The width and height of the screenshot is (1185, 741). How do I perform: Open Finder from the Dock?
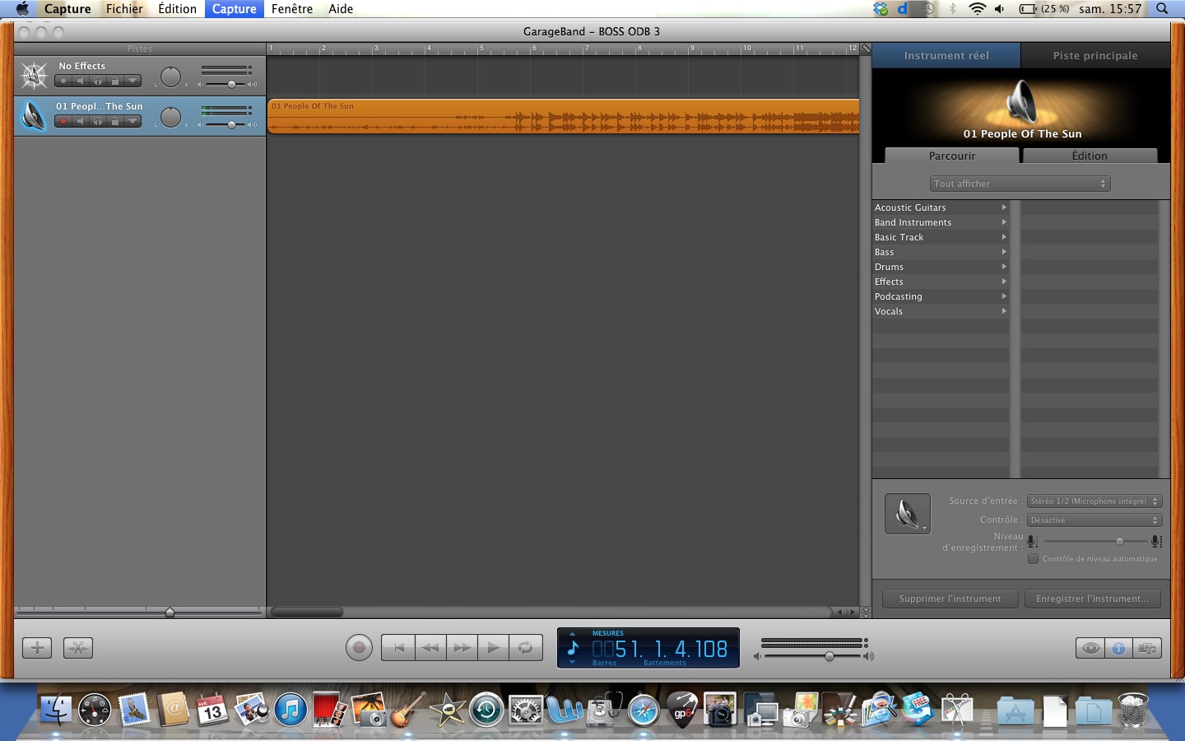pyautogui.click(x=55, y=709)
